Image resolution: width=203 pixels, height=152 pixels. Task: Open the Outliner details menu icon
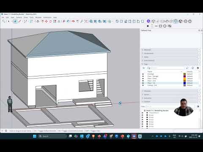tap(198, 106)
